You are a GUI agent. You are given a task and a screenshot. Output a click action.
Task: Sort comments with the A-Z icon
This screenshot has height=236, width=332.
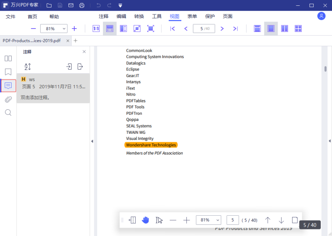coord(28,67)
